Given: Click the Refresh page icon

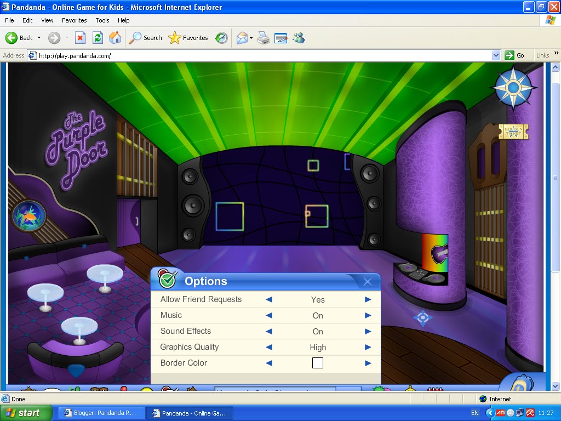Looking at the screenshot, I should [98, 38].
